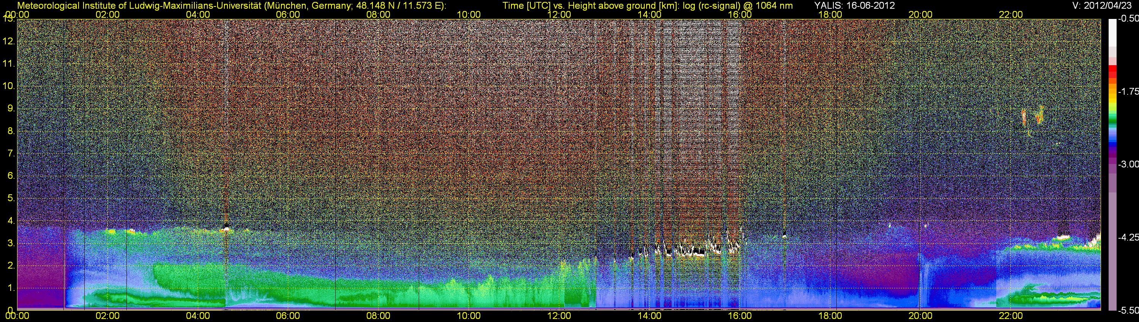Select the 04:00 label on the bottom time axis
Image resolution: width=1139 pixels, height=322 pixels.
198,316
